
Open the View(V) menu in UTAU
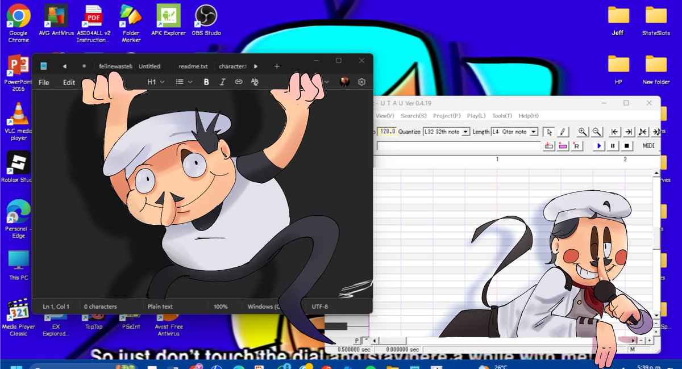(x=385, y=116)
